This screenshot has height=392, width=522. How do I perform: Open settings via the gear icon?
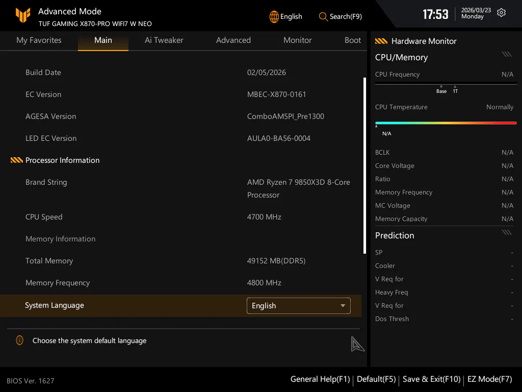tap(501, 13)
